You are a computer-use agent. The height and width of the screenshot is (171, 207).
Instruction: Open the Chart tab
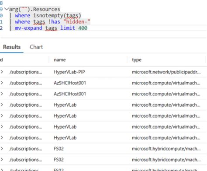(36, 47)
